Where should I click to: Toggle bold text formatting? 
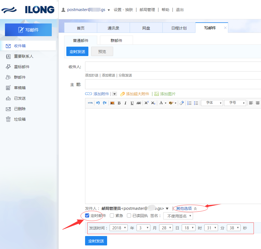119,103
